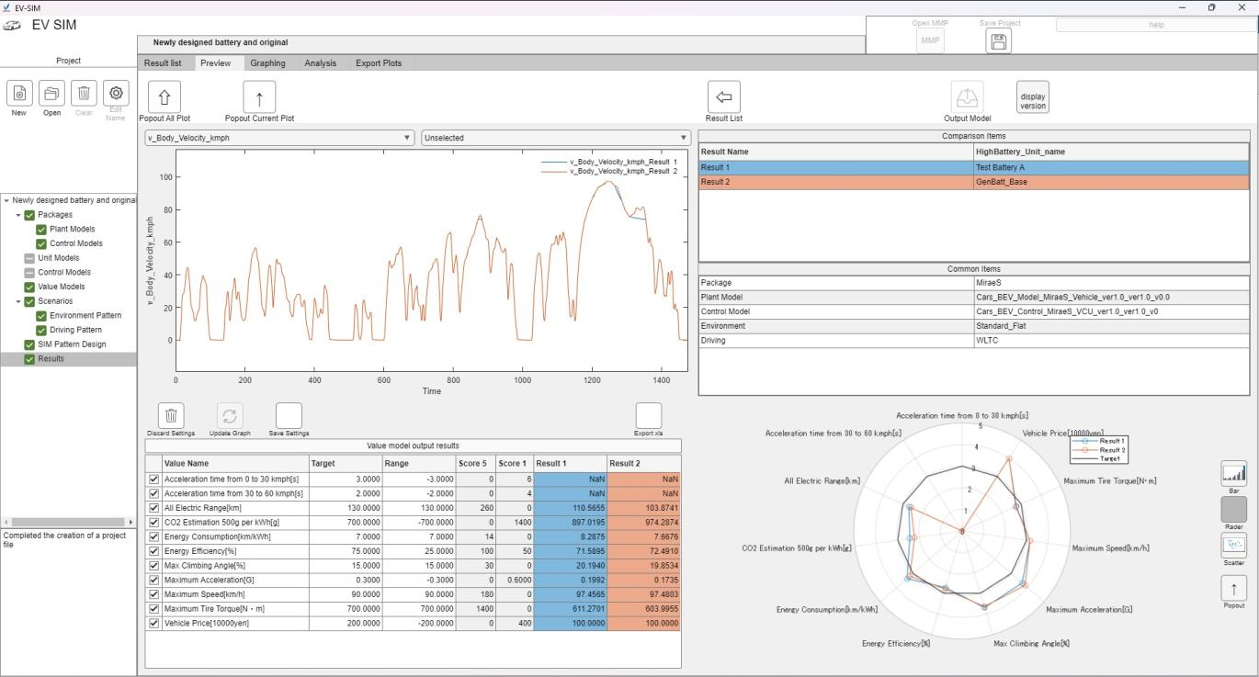Toggle the Maximum Speed row checkbox

(x=153, y=594)
